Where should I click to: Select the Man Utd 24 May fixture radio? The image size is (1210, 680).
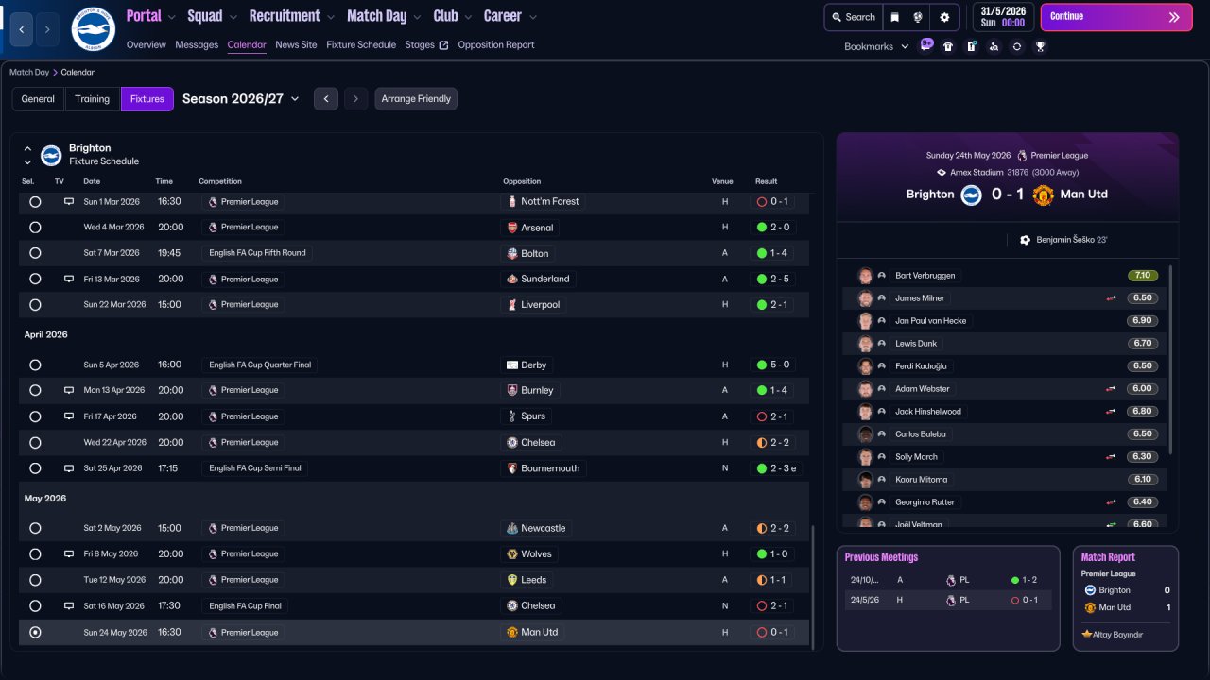point(35,632)
